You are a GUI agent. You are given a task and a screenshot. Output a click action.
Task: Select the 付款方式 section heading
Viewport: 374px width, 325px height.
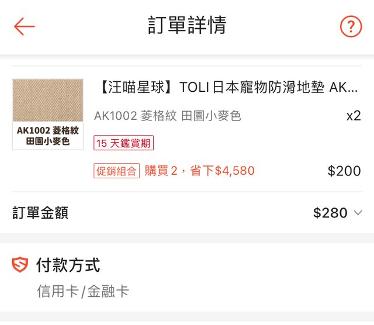(68, 265)
